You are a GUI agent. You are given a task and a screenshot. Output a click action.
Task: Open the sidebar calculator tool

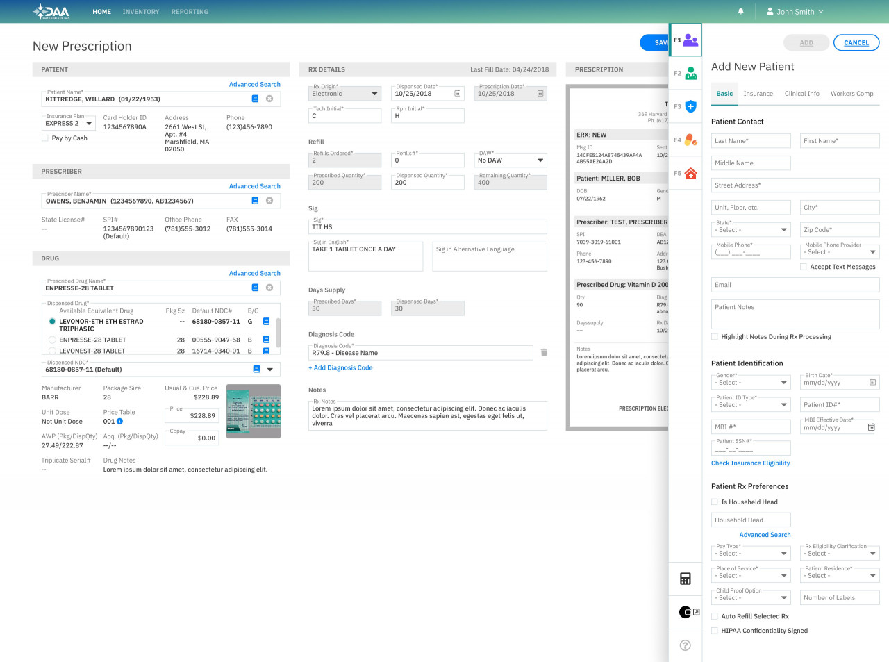click(x=685, y=578)
